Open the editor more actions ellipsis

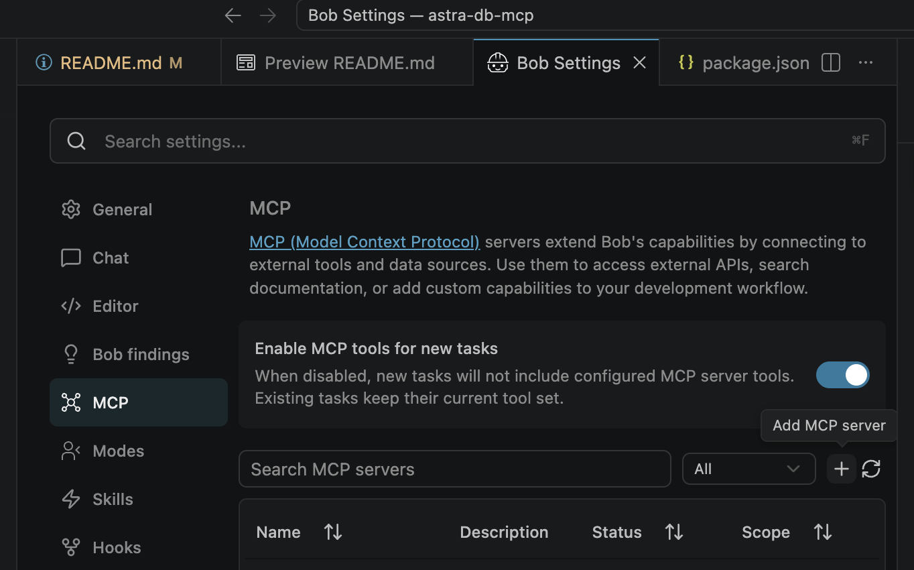click(866, 62)
